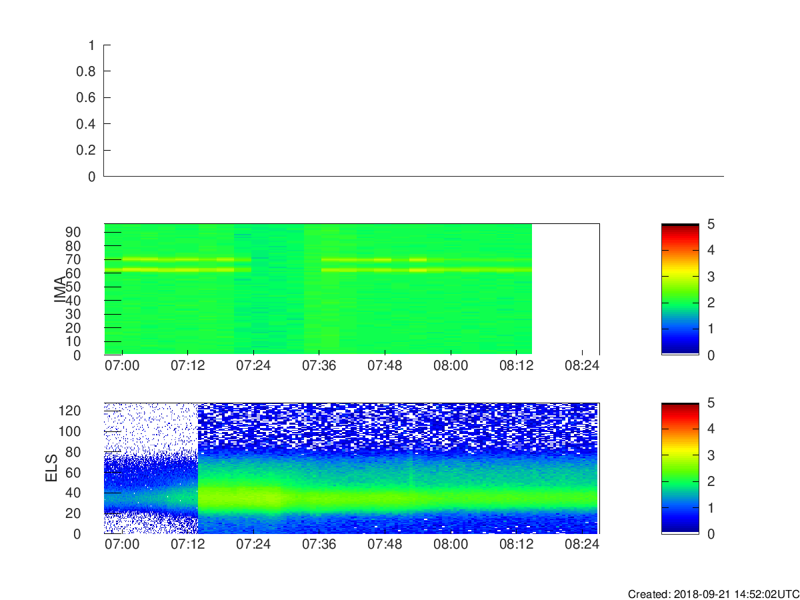Select 07:24 time label under IMA plot

(x=253, y=366)
